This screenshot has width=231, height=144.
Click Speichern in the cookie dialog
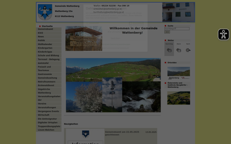[x=115, y=38]
